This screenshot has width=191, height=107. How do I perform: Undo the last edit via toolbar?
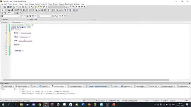[14, 7]
